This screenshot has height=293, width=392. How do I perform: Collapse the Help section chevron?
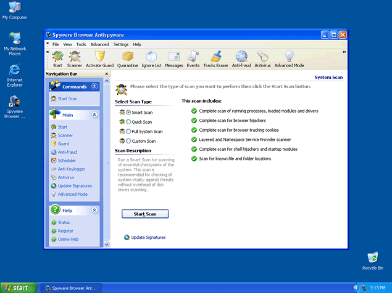[94, 210]
